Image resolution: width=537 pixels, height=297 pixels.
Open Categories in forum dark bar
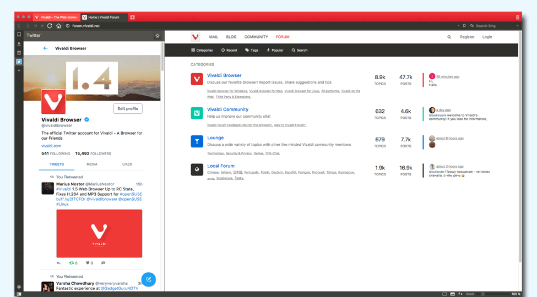(x=202, y=50)
